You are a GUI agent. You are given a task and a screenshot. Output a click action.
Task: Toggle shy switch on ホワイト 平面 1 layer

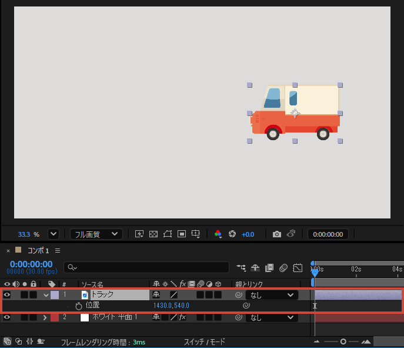click(156, 317)
